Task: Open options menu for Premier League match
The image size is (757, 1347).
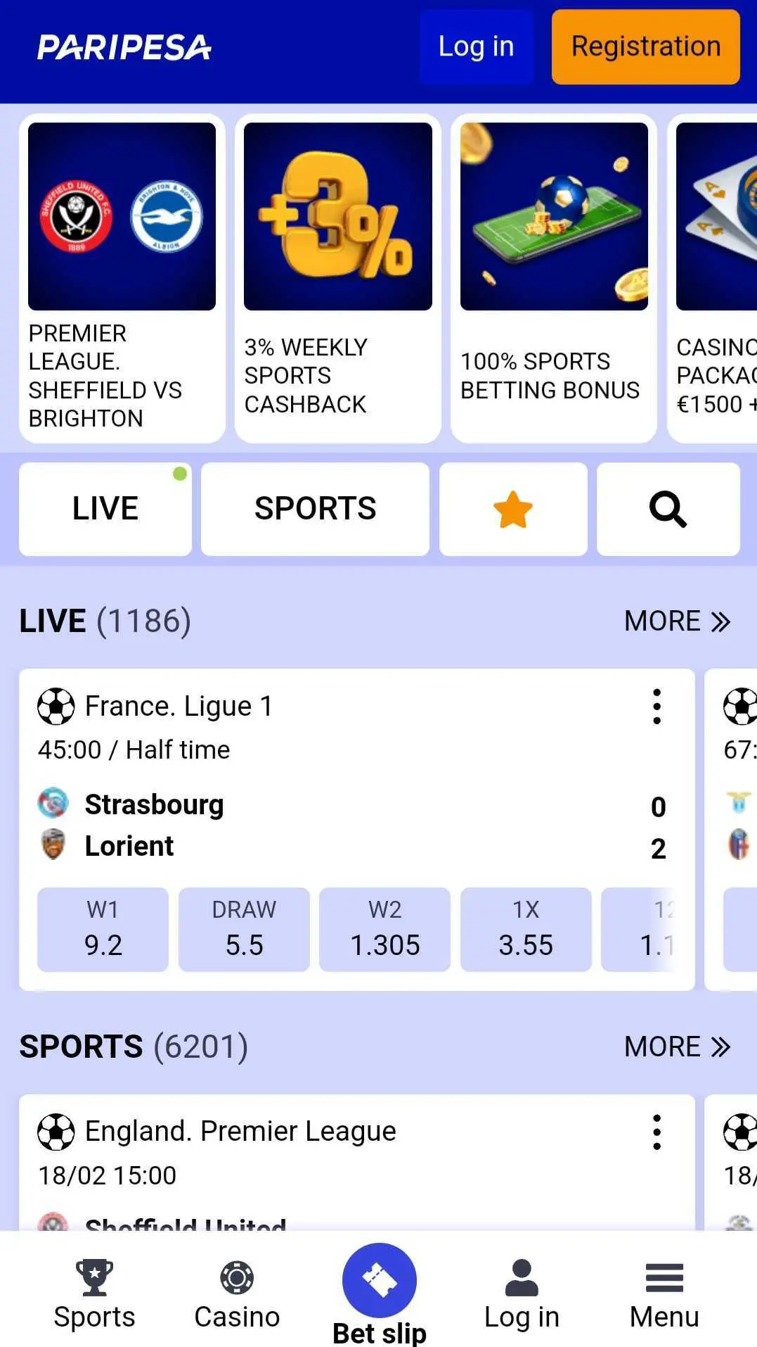Action: (656, 1132)
